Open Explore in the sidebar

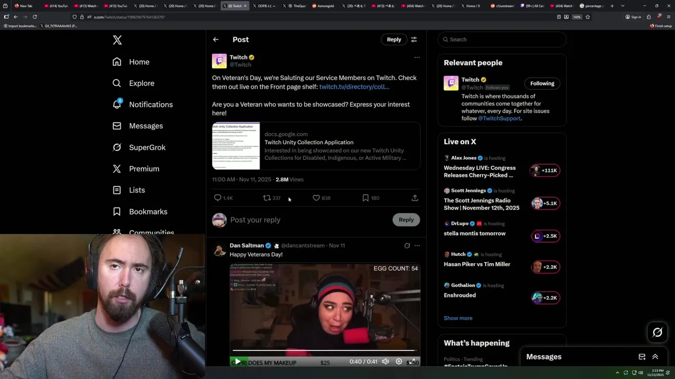click(x=134, y=83)
